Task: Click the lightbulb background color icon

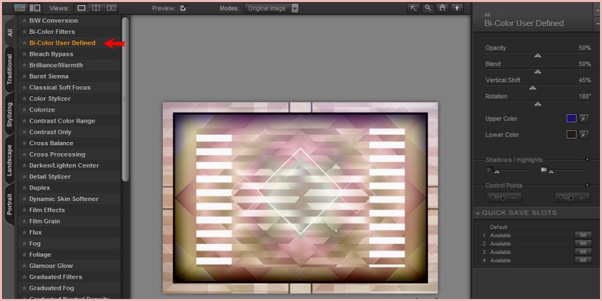Action: [x=457, y=9]
